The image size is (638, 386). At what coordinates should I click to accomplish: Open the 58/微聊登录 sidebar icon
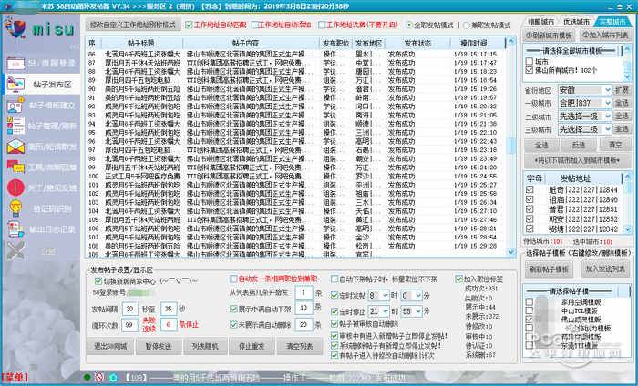[x=15, y=64]
